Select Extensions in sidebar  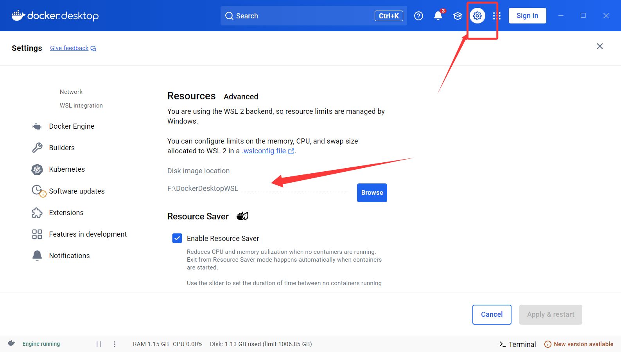coord(66,213)
